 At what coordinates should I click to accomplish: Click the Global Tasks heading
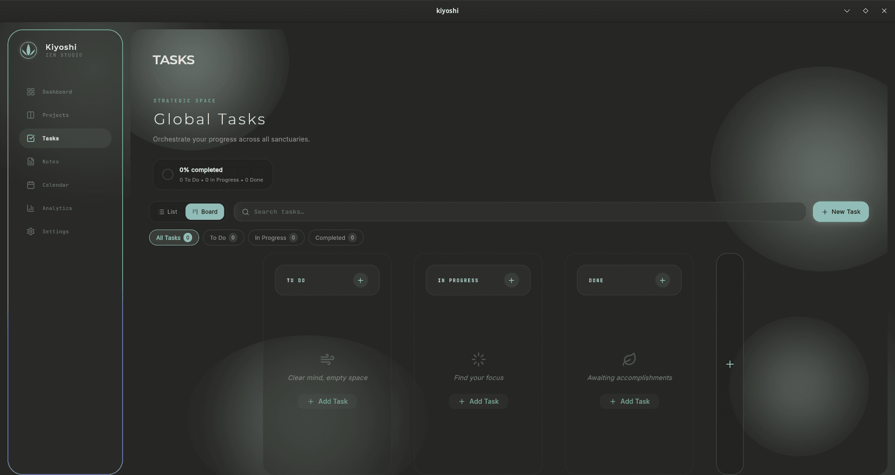point(210,119)
